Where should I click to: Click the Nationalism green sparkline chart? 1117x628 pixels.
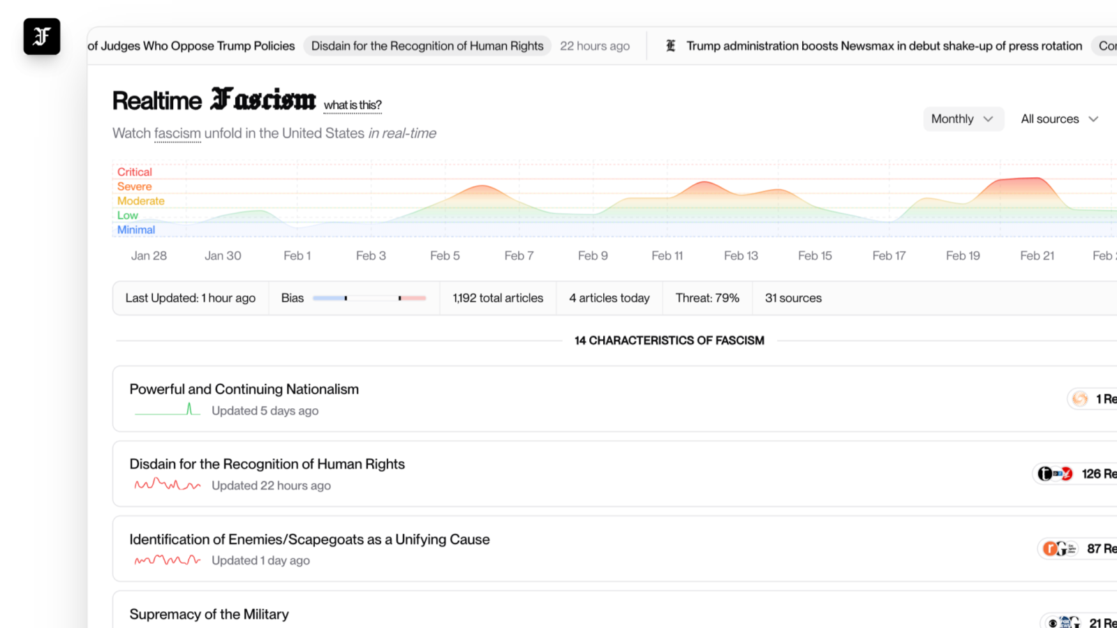coord(168,410)
